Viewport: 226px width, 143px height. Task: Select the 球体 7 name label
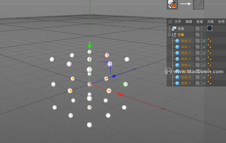click(x=186, y=83)
